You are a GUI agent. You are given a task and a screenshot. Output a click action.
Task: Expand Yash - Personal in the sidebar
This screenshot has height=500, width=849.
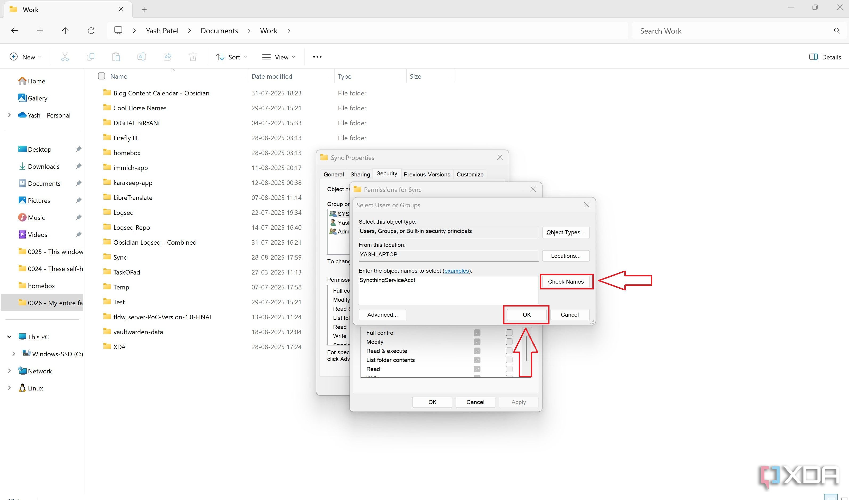(x=9, y=115)
